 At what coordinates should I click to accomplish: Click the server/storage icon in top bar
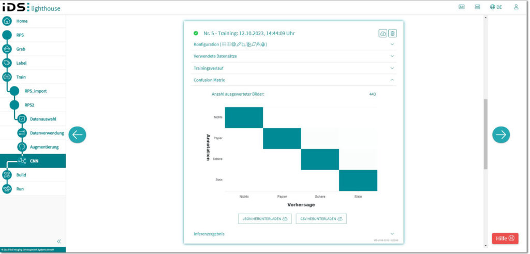pyautogui.click(x=477, y=7)
